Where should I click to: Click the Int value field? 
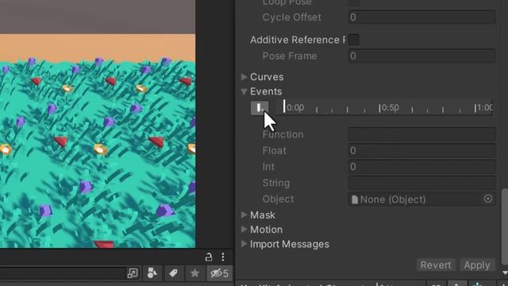(x=421, y=167)
